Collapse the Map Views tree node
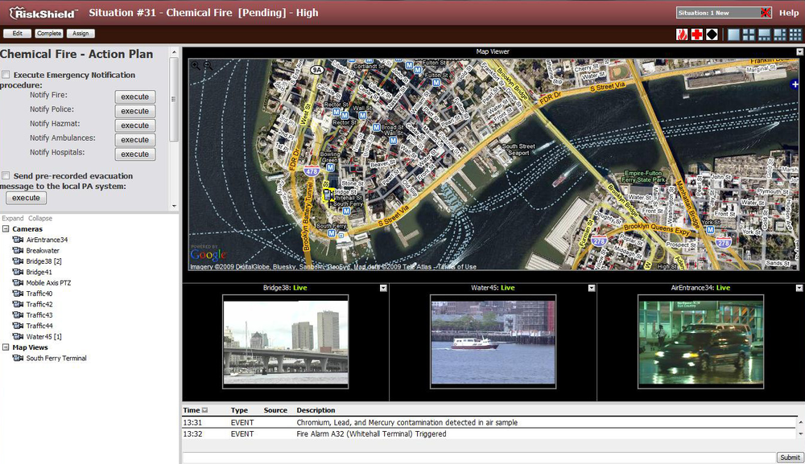Screen dimensions: 805x464 [x=6, y=347]
